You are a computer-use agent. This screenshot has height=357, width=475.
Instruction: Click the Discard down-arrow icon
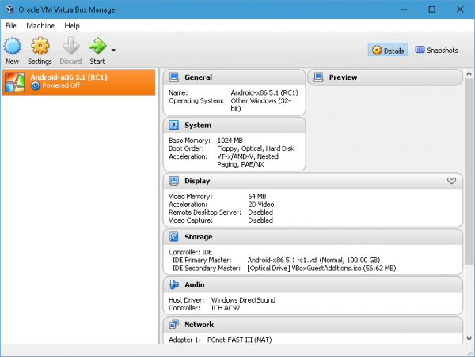click(x=71, y=46)
